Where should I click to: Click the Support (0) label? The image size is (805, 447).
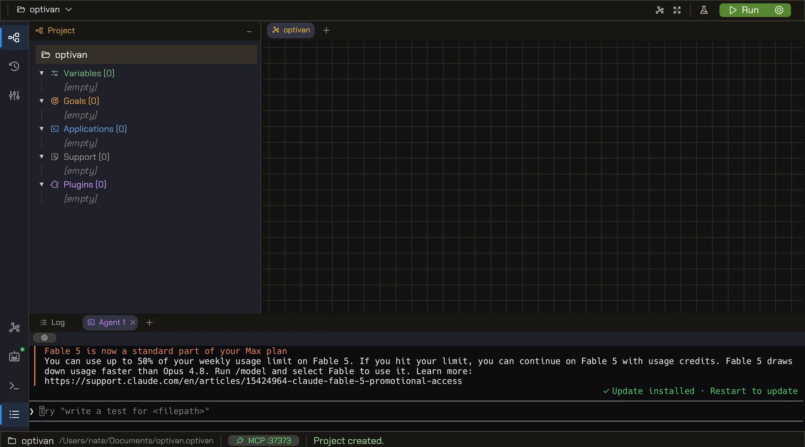click(x=86, y=157)
